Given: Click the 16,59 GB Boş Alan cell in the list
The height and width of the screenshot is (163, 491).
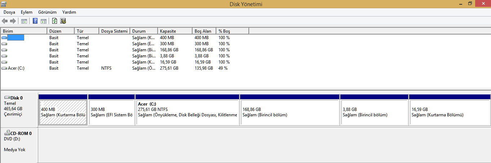Looking at the screenshot, I should coord(203,62).
